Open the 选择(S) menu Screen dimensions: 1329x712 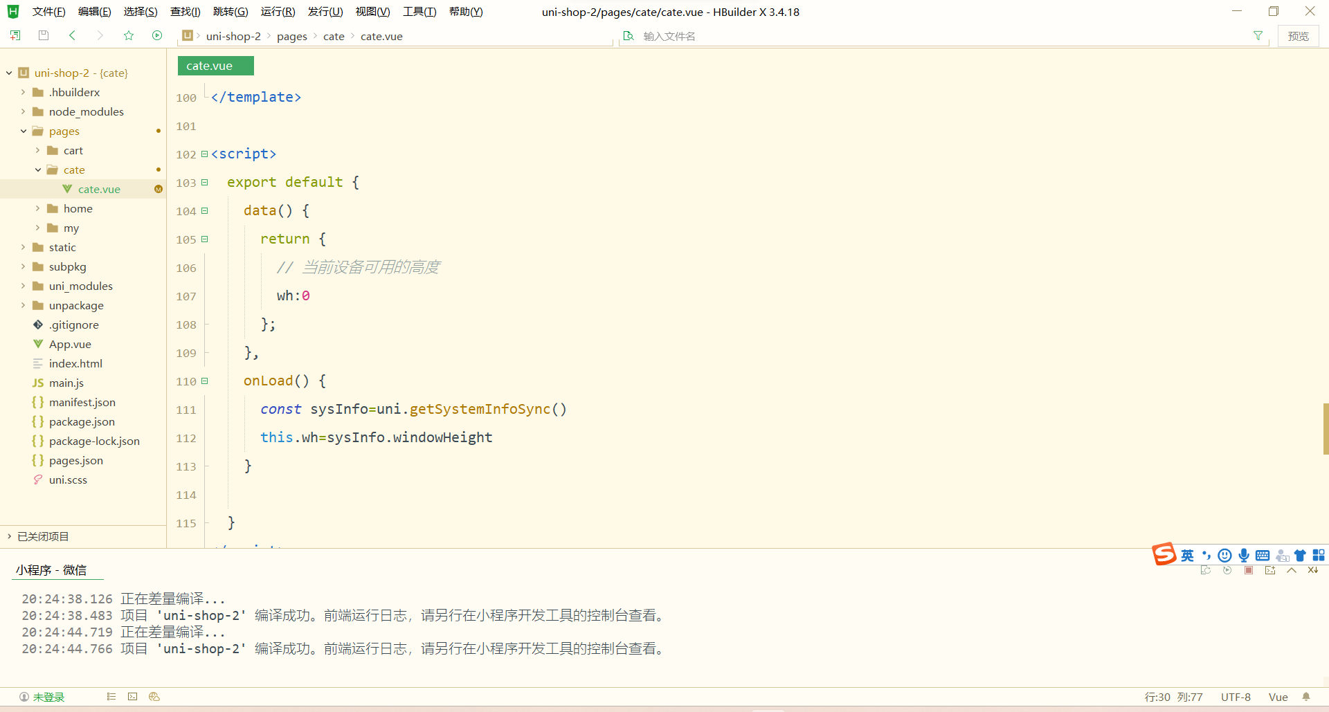141,12
